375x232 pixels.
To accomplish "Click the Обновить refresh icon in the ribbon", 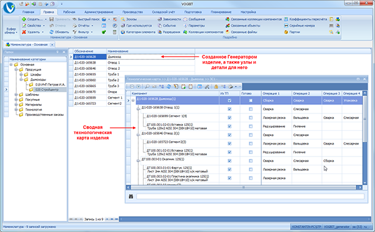I will click(51, 32).
